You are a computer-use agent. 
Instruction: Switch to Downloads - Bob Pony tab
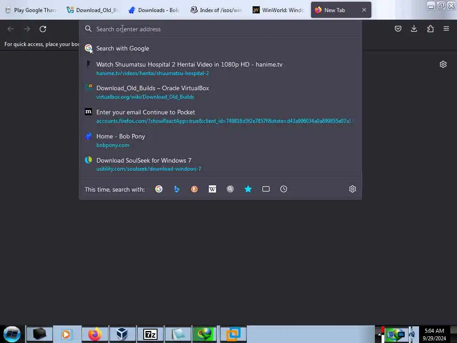click(x=154, y=10)
